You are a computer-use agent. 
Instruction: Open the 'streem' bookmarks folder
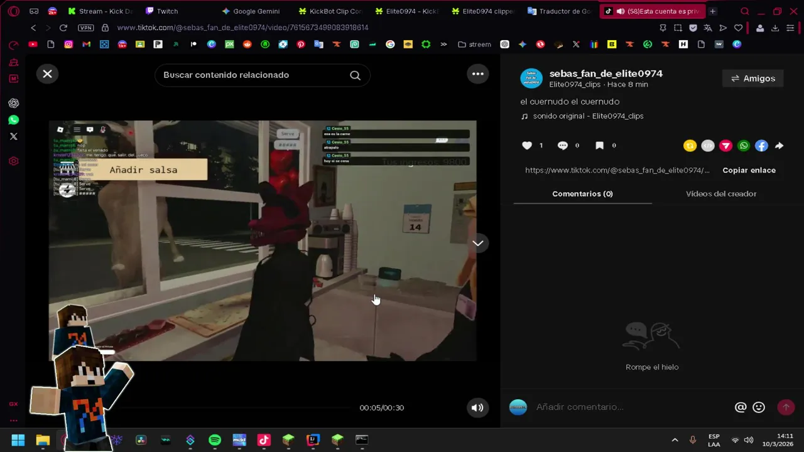click(474, 45)
